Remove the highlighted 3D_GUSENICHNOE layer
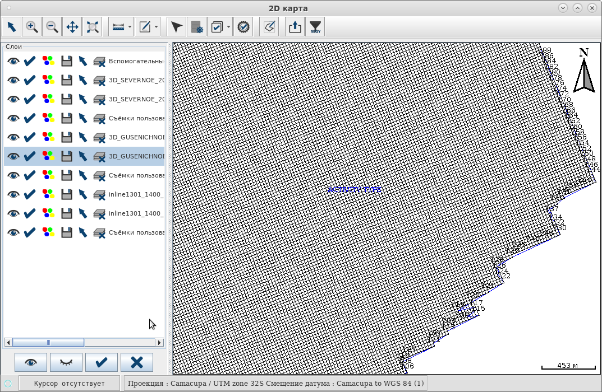 (x=99, y=157)
